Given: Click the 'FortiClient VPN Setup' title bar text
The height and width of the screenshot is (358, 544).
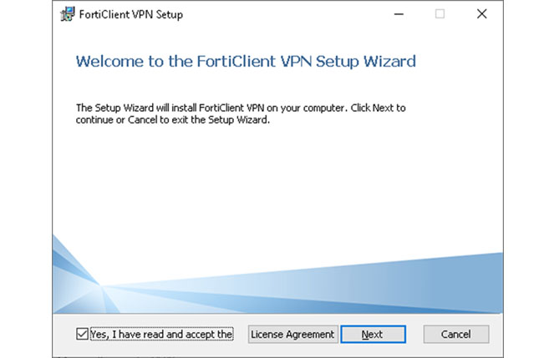Looking at the screenshot, I should (x=132, y=15).
